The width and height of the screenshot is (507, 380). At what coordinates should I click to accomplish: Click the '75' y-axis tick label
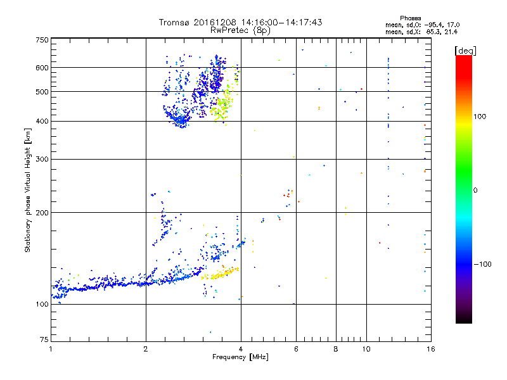44,339
